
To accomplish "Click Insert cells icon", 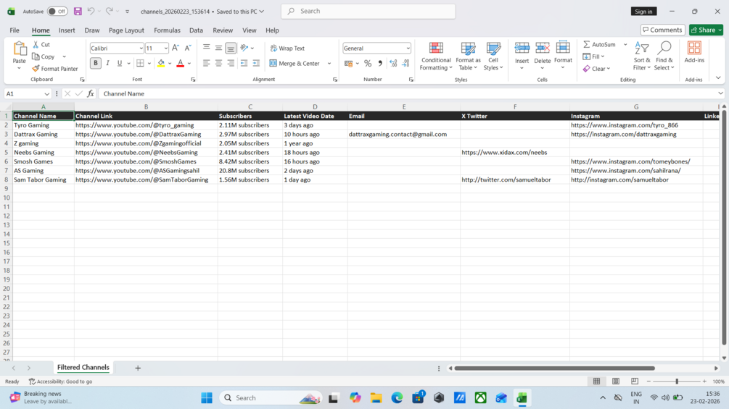I will coord(522,49).
